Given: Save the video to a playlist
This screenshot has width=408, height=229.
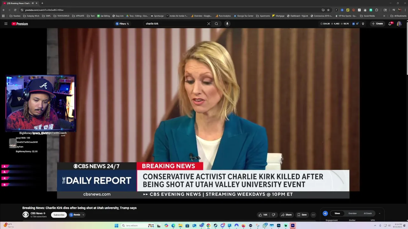Looking at the screenshot, I should (302, 215).
